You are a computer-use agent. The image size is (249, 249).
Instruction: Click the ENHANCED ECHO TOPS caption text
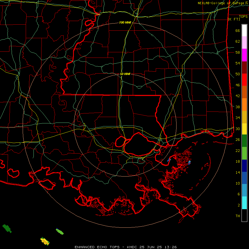tap(97, 247)
